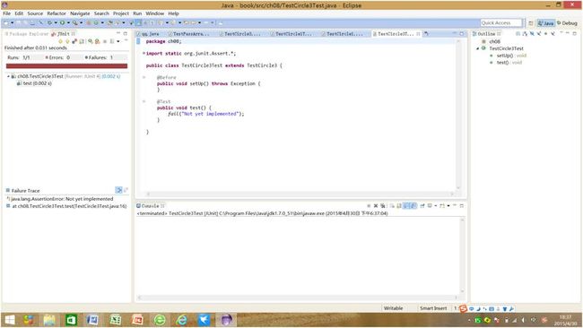Switch to the Debug perspective
Screen dimensions: 583x328
click(x=567, y=23)
